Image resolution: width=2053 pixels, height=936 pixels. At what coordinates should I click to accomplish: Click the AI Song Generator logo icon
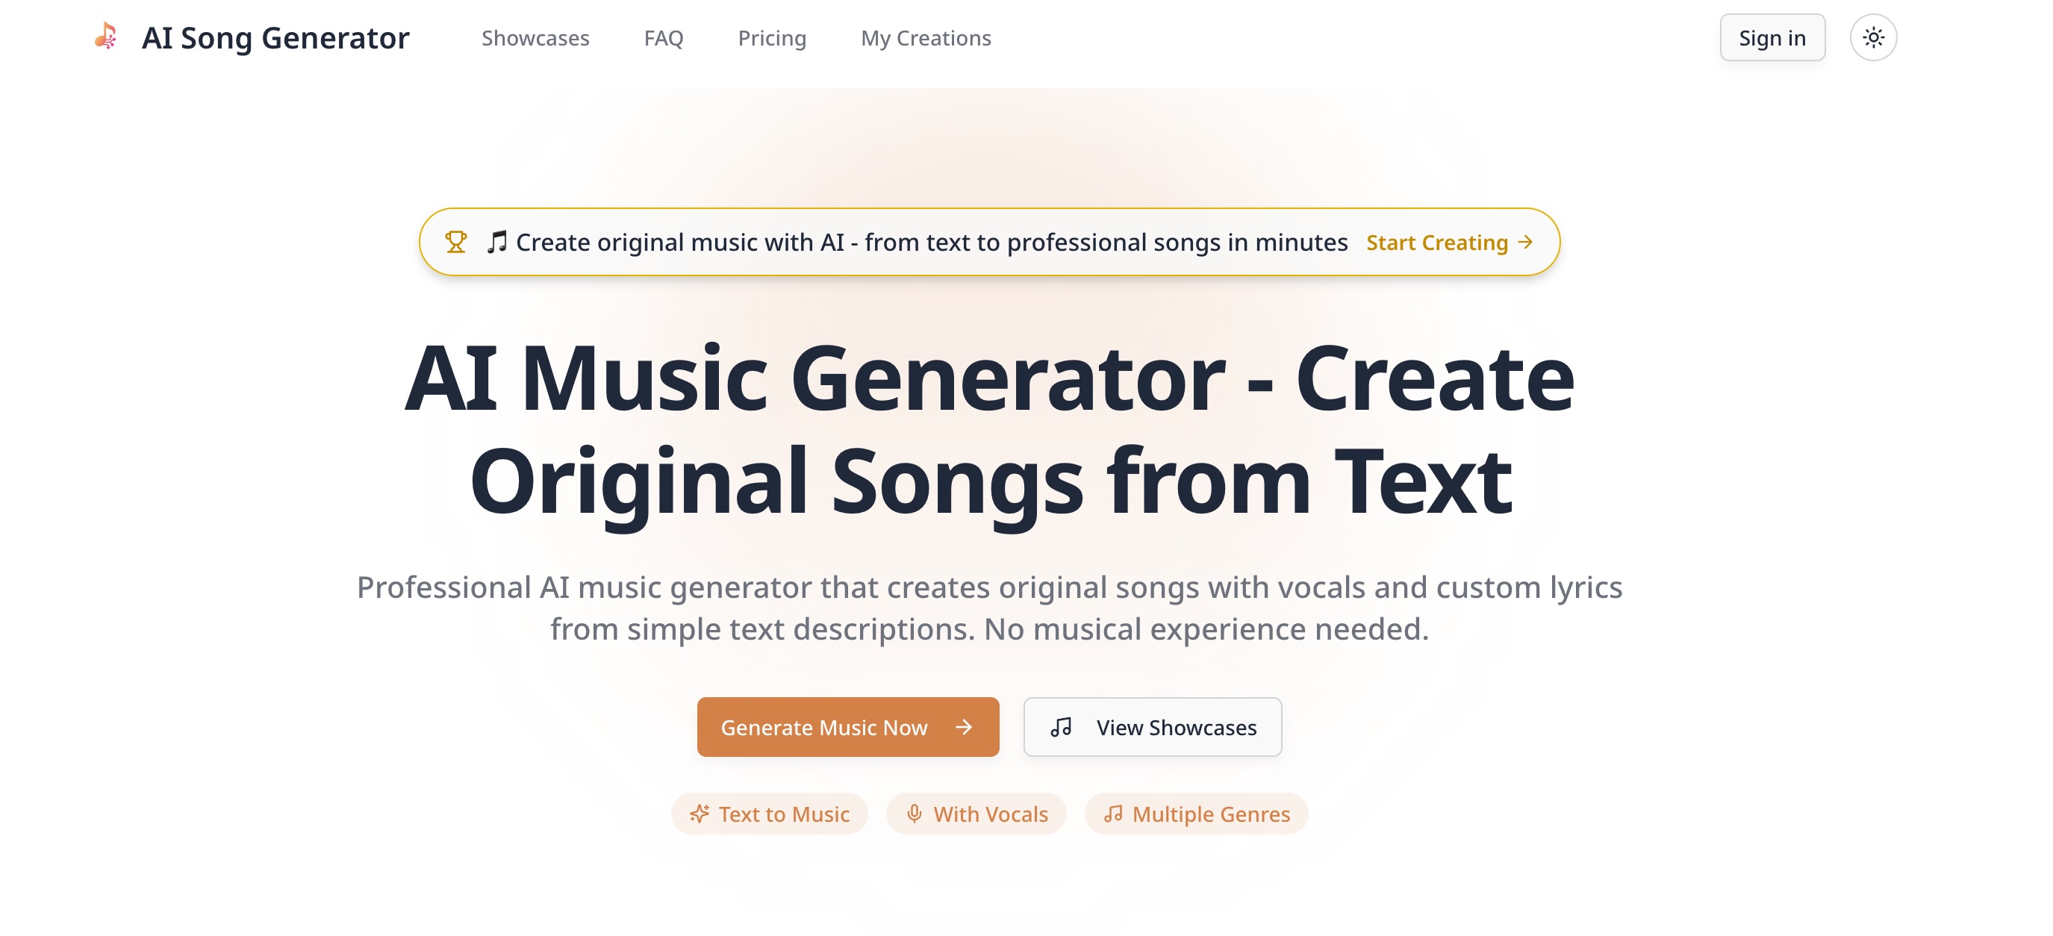click(x=106, y=37)
